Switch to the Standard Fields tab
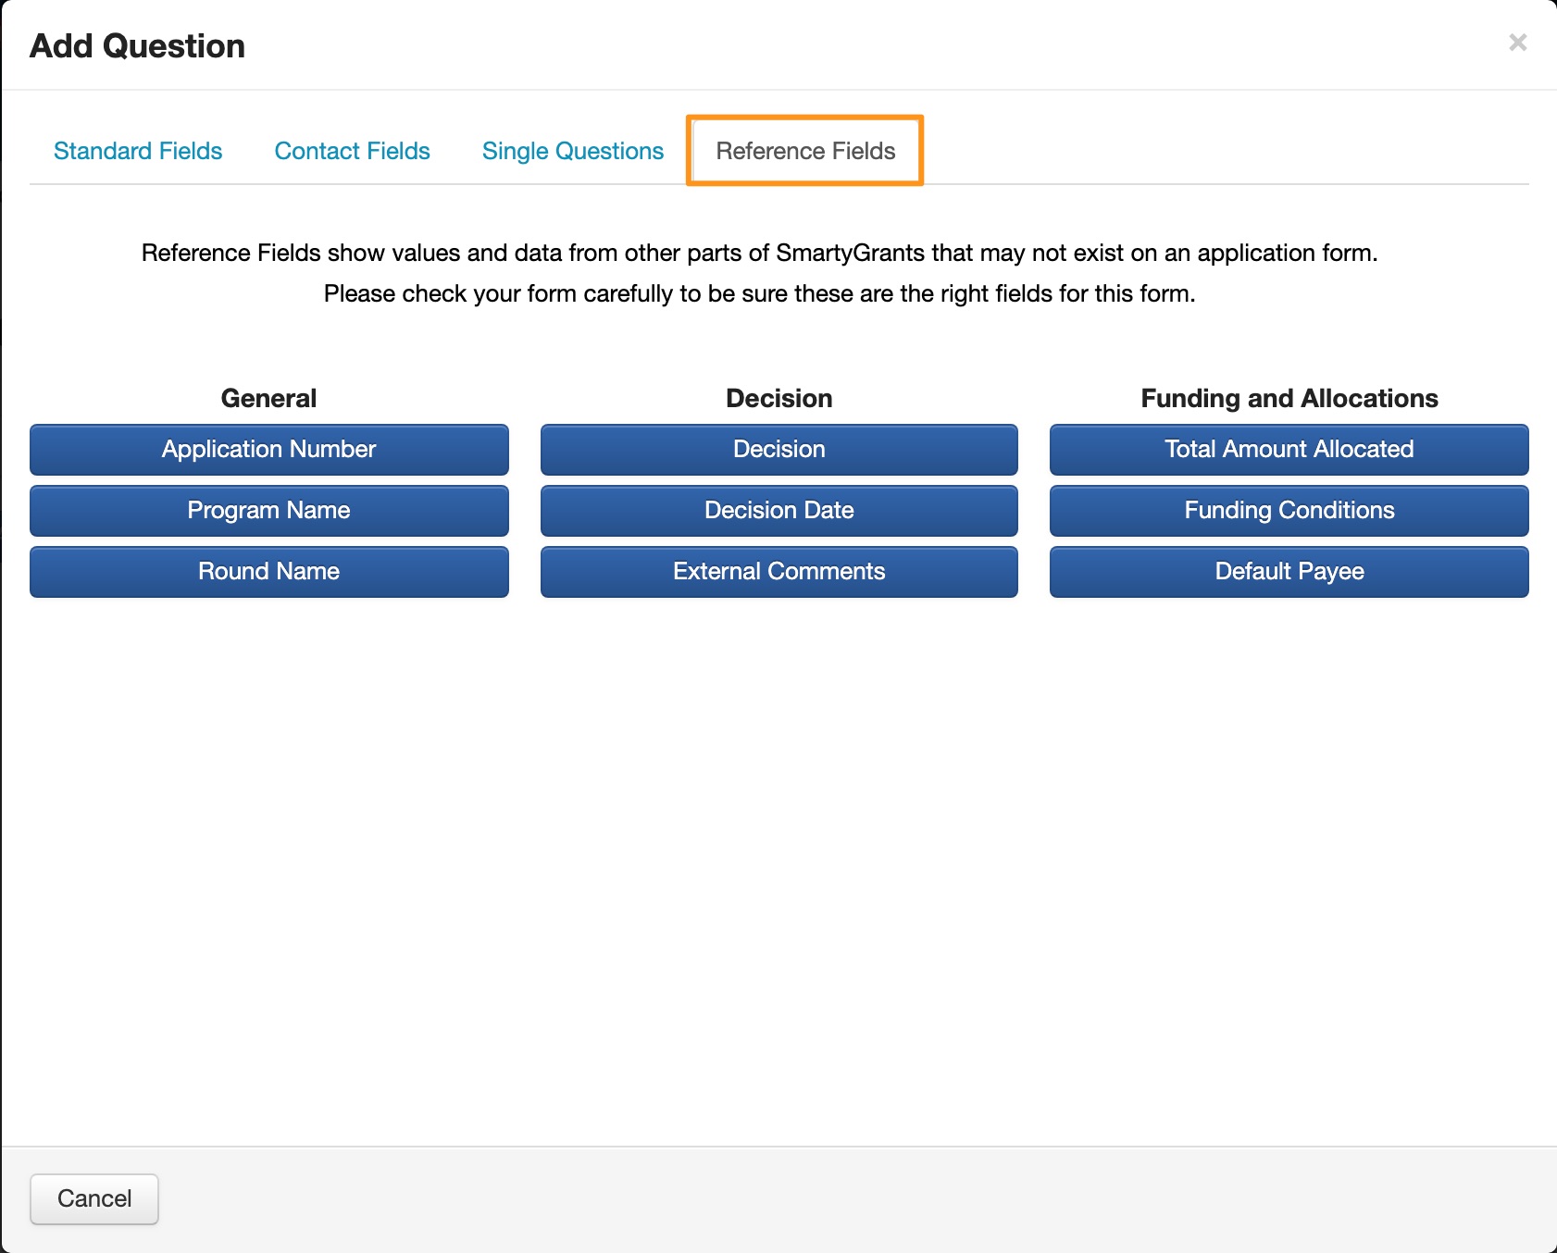This screenshot has width=1557, height=1253. 138,151
